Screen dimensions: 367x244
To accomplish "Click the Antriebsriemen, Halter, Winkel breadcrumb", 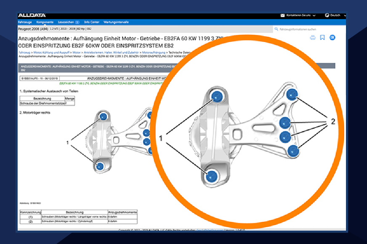I will point(111,53).
